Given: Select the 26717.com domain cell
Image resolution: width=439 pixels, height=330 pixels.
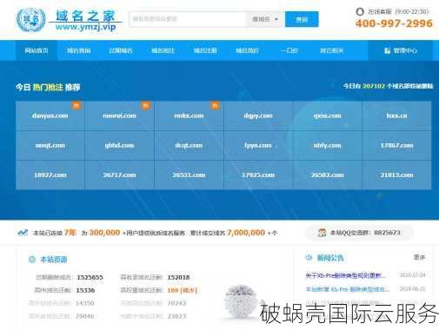Looking at the screenshot, I should (x=119, y=175).
